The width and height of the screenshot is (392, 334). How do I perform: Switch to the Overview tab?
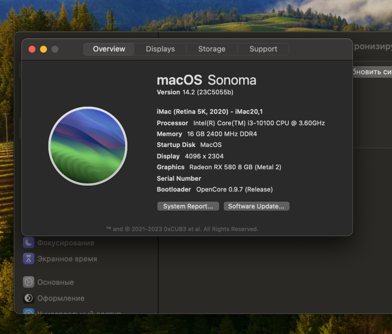[x=109, y=49]
